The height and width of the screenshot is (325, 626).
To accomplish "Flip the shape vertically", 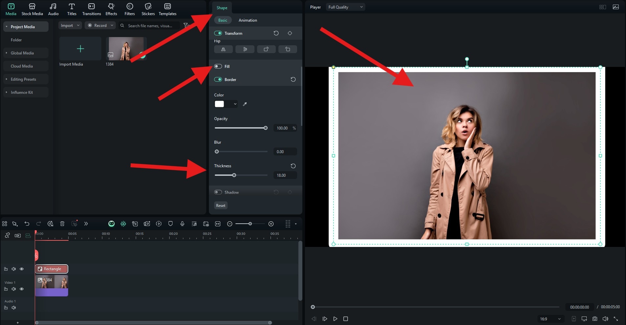I will click(x=245, y=50).
